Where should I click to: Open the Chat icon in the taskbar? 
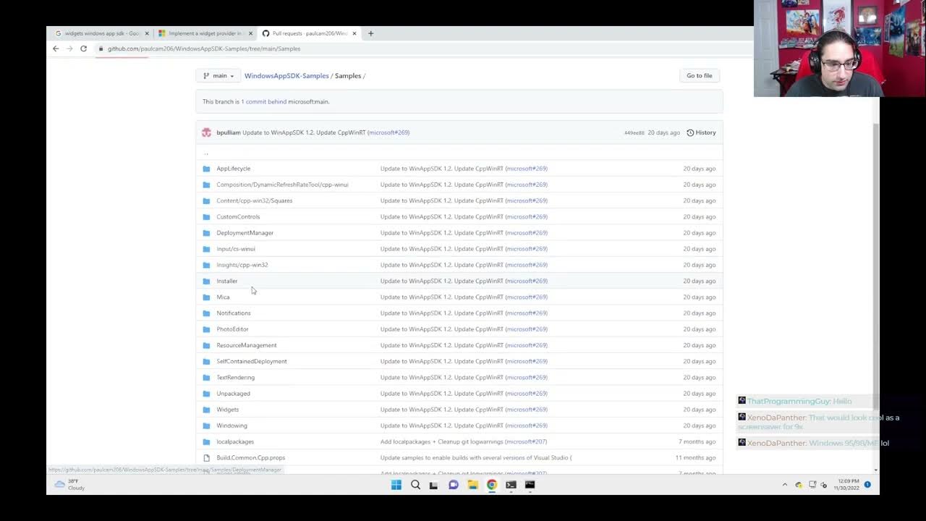[454, 485]
